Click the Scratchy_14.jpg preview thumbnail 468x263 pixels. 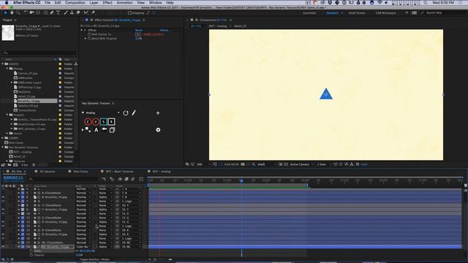click(x=8, y=32)
